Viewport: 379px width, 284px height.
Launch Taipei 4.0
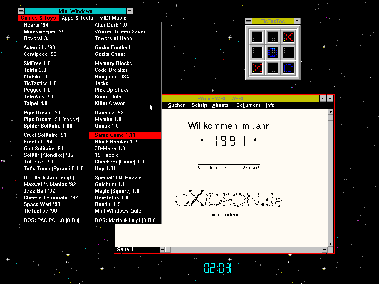(35, 104)
